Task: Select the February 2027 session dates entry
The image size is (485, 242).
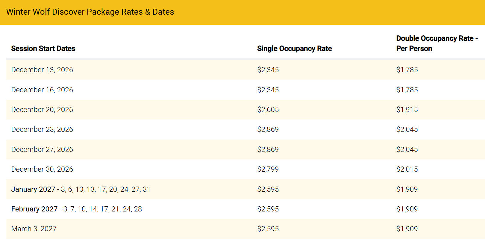Action: [77, 209]
